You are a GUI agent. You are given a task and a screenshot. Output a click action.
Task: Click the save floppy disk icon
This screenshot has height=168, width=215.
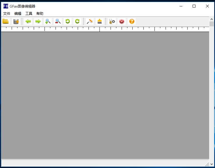tap(16, 21)
